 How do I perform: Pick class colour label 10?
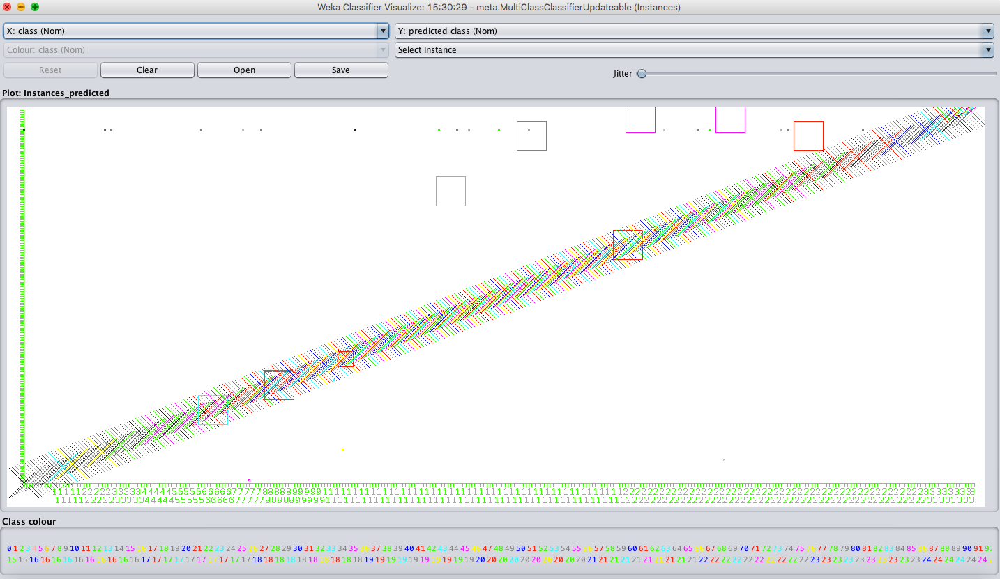(75, 548)
